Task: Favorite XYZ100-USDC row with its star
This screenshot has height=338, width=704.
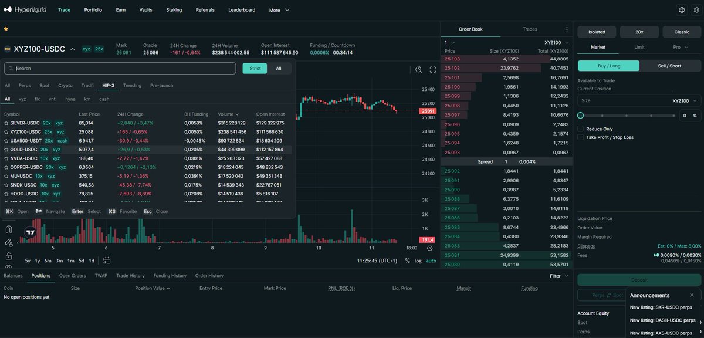Action: (x=6, y=132)
